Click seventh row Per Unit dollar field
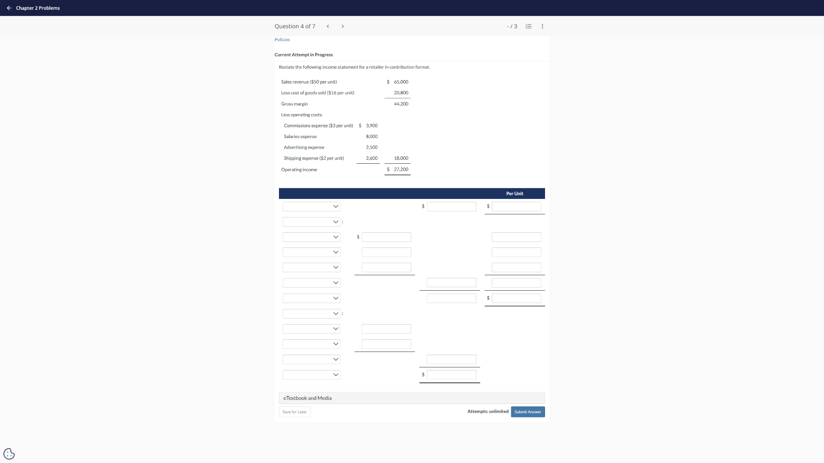The width and height of the screenshot is (824, 463). click(517, 298)
